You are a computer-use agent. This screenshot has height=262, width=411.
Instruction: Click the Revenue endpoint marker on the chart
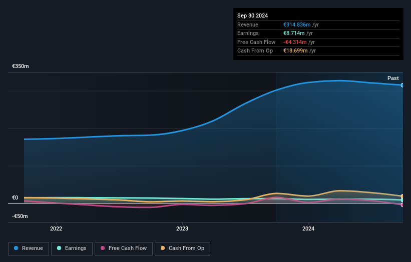(402, 85)
